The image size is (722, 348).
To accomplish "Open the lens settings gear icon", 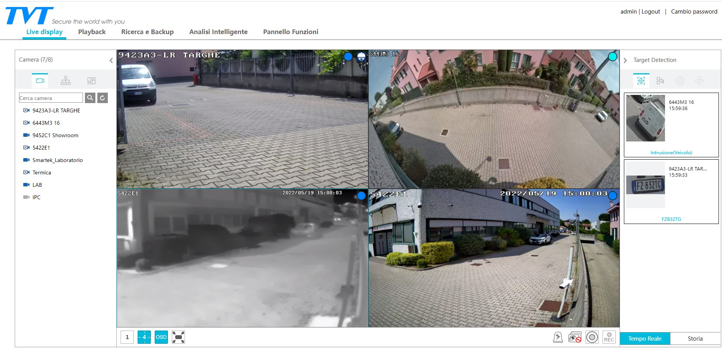I will point(680,81).
